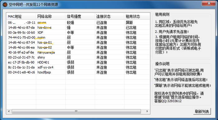Select MAC address 00-23-cd-31-d7-7c

[21, 57]
